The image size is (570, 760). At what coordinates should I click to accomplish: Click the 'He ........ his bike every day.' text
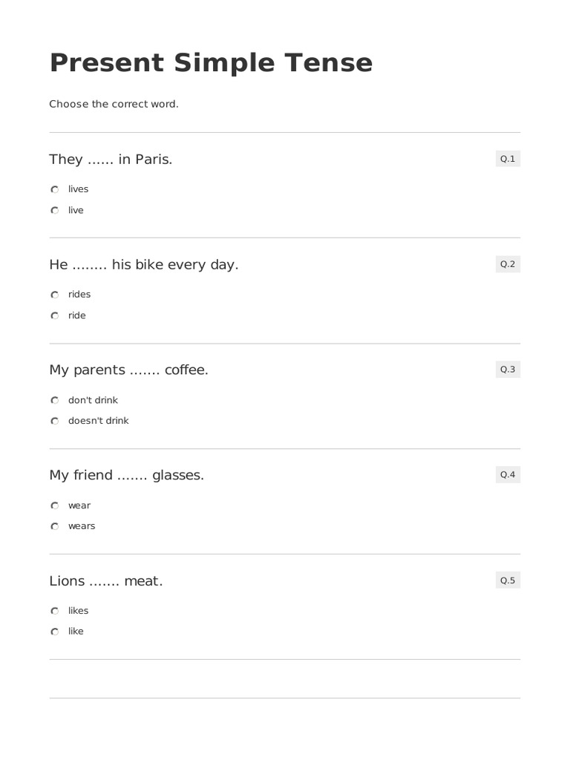(144, 264)
